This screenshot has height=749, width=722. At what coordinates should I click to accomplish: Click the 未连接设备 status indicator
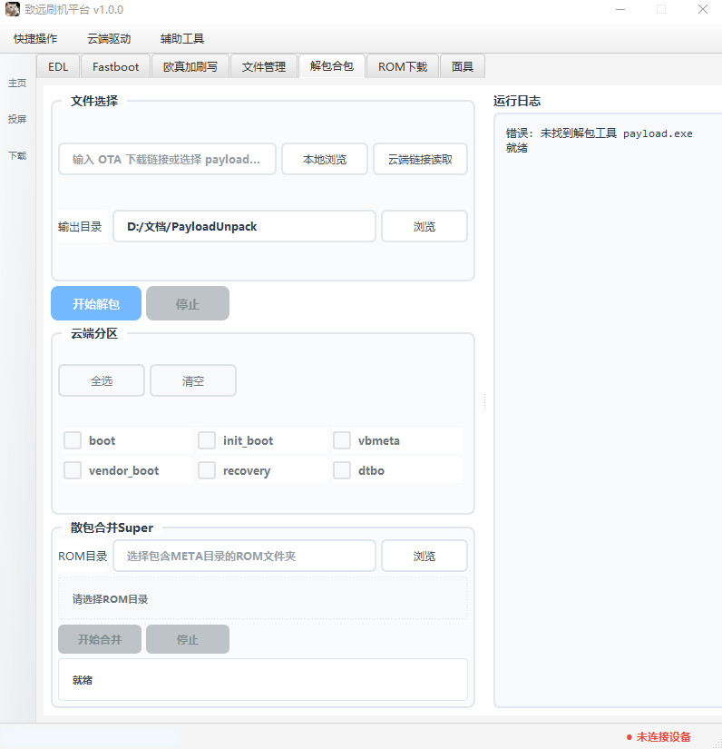pyautogui.click(x=659, y=736)
